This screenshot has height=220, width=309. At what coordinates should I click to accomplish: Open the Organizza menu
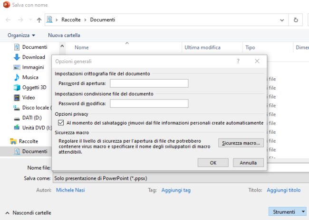pos(21,36)
